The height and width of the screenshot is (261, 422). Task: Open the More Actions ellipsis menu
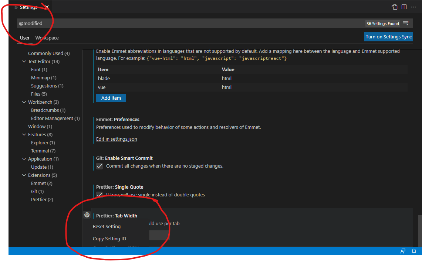tap(413, 7)
